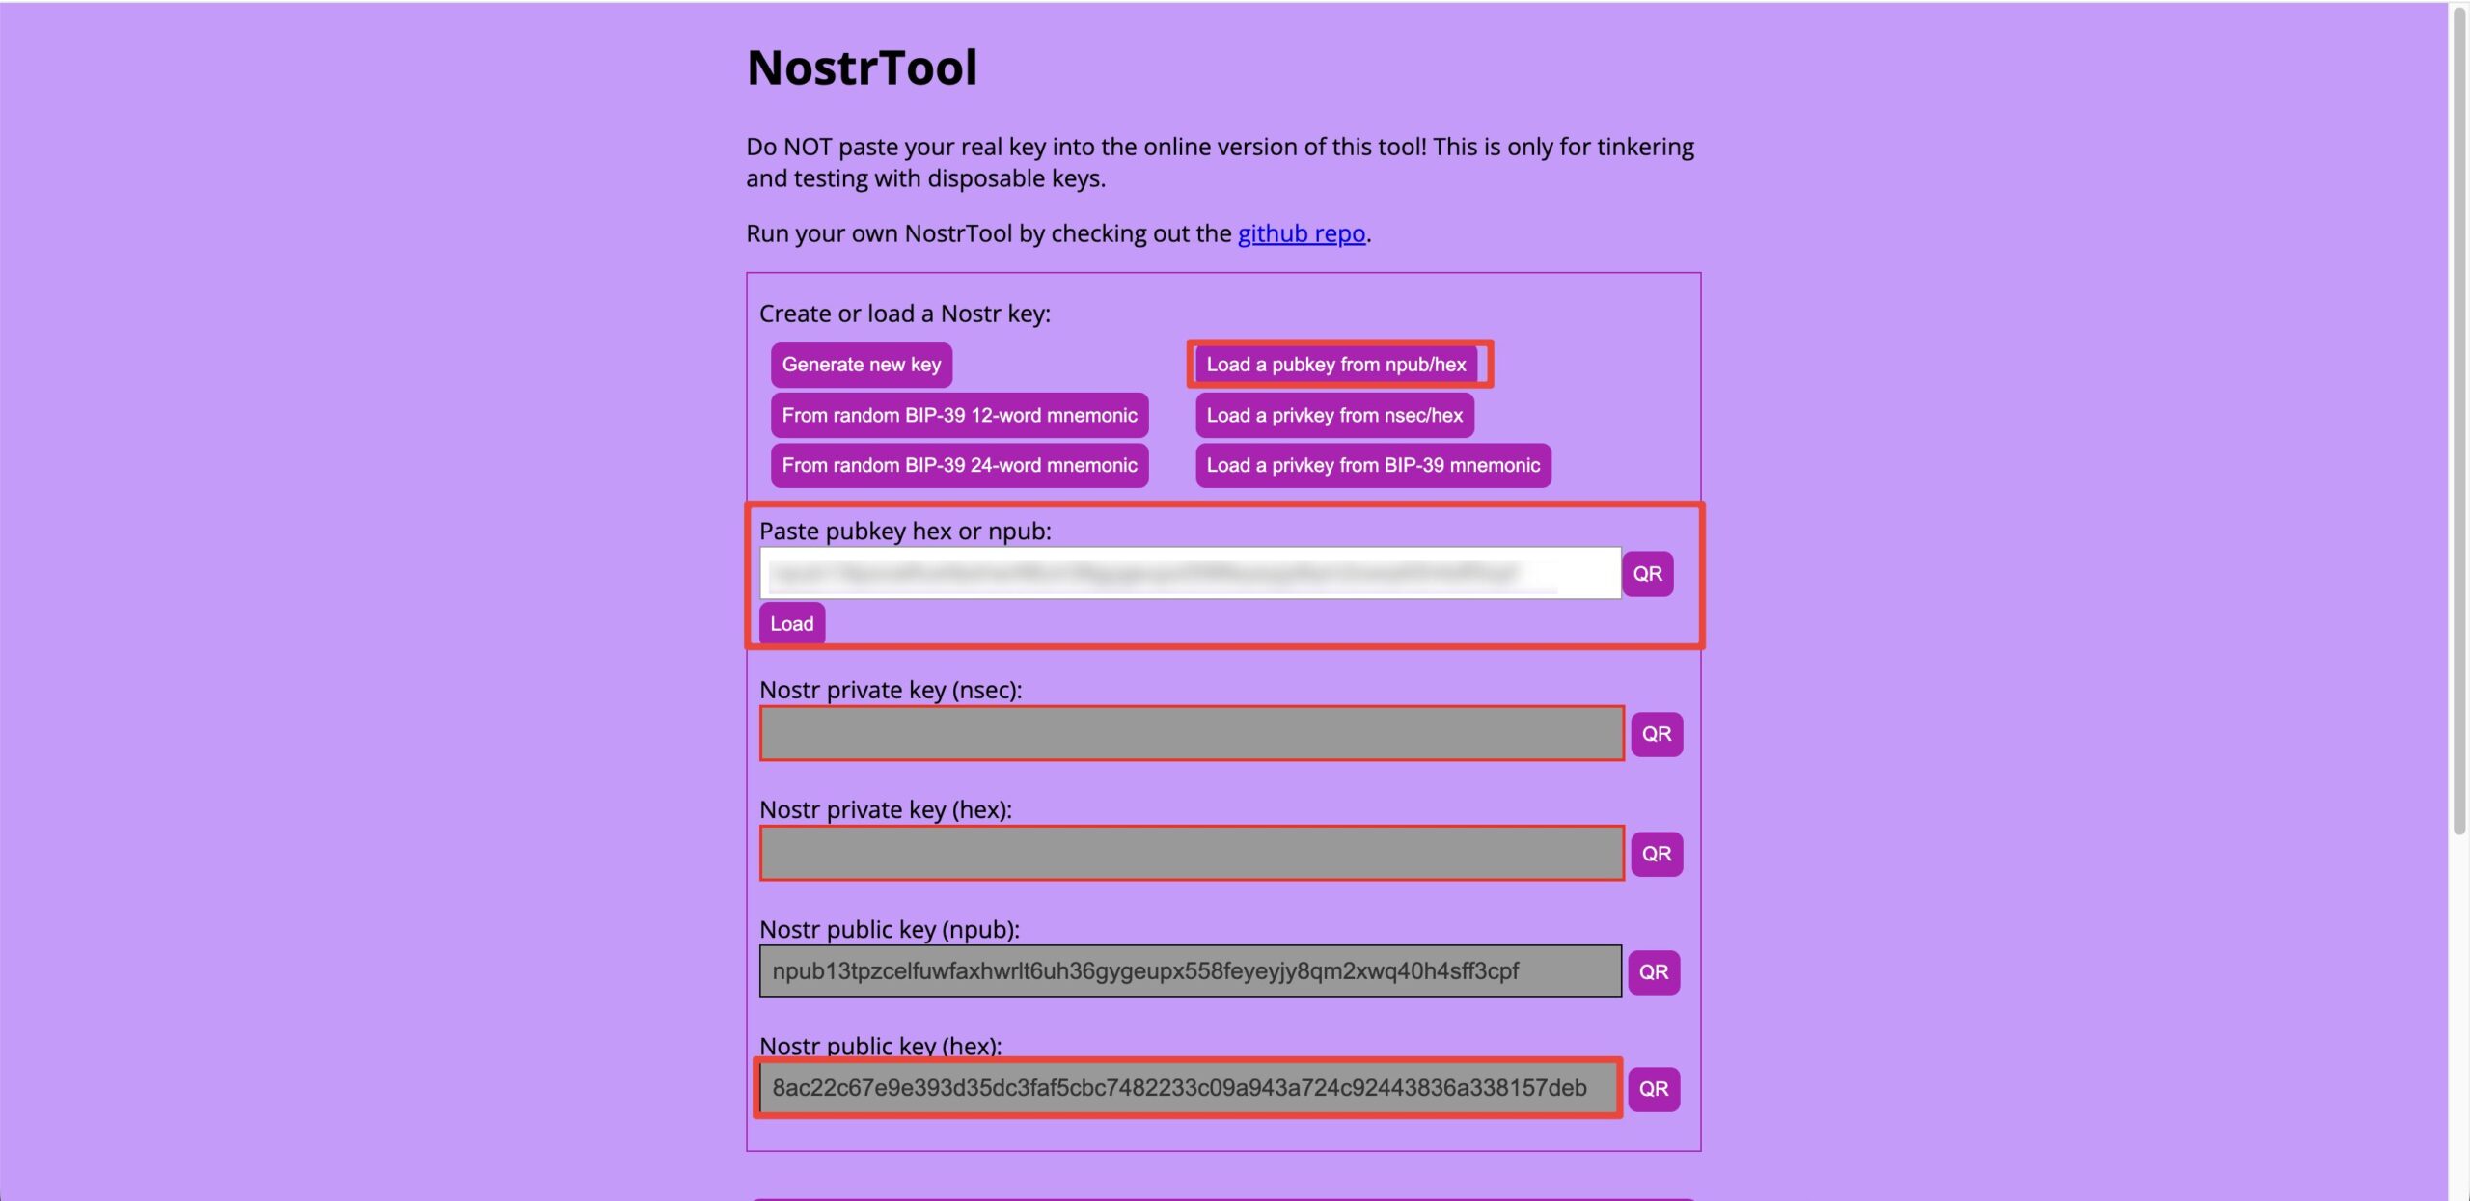Image resolution: width=2470 pixels, height=1201 pixels.
Task: Click the NostrTool page heading
Action: [x=862, y=68]
